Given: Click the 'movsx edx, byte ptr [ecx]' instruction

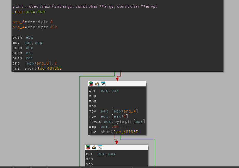Looking at the screenshot, I should click(117, 122).
